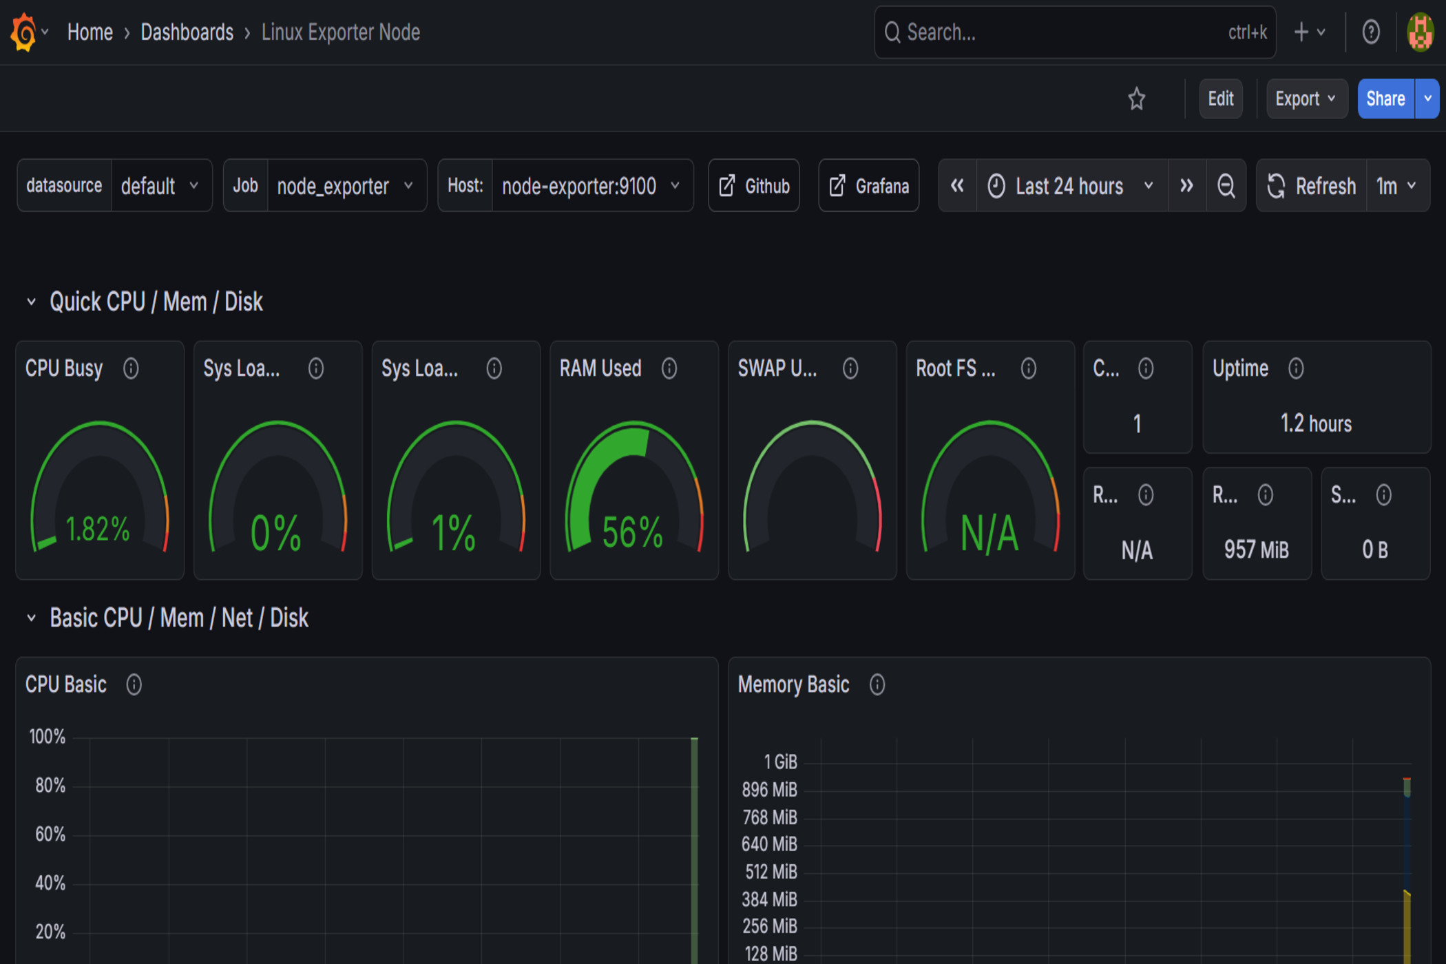This screenshot has width=1446, height=964.
Task: Click the RAM Used info icon
Action: tap(669, 368)
